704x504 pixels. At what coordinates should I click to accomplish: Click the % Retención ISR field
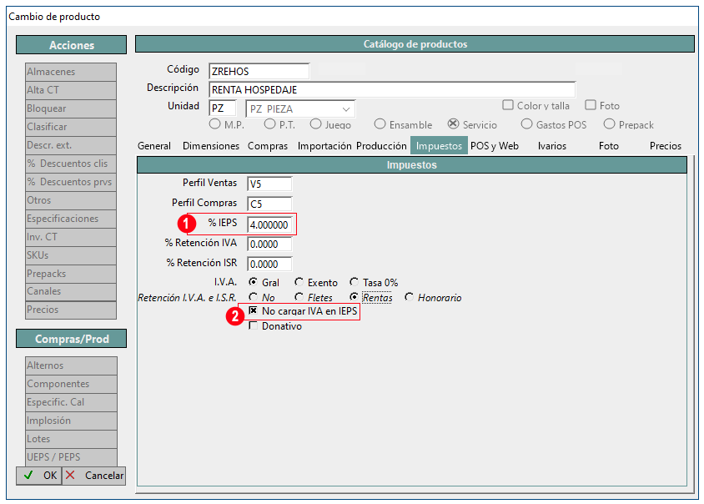269,265
